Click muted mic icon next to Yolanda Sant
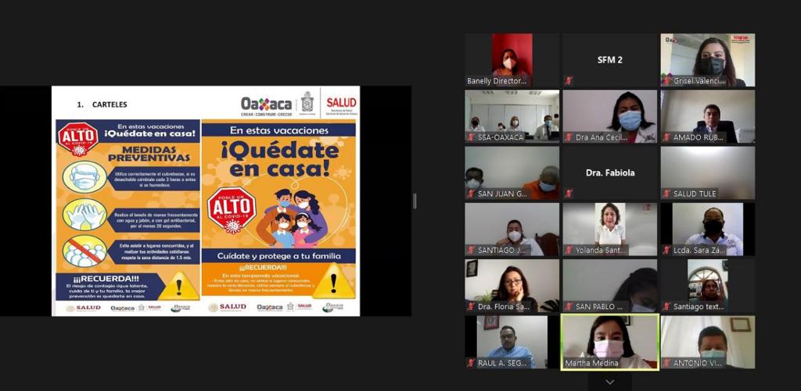 (x=569, y=250)
